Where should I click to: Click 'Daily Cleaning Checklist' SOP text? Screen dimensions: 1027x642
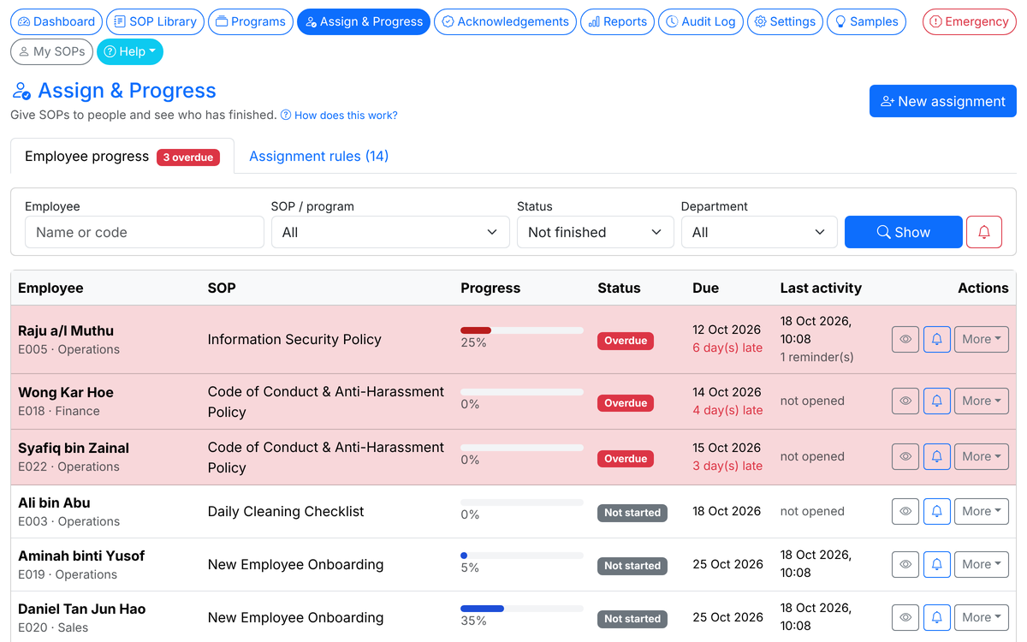pos(286,511)
